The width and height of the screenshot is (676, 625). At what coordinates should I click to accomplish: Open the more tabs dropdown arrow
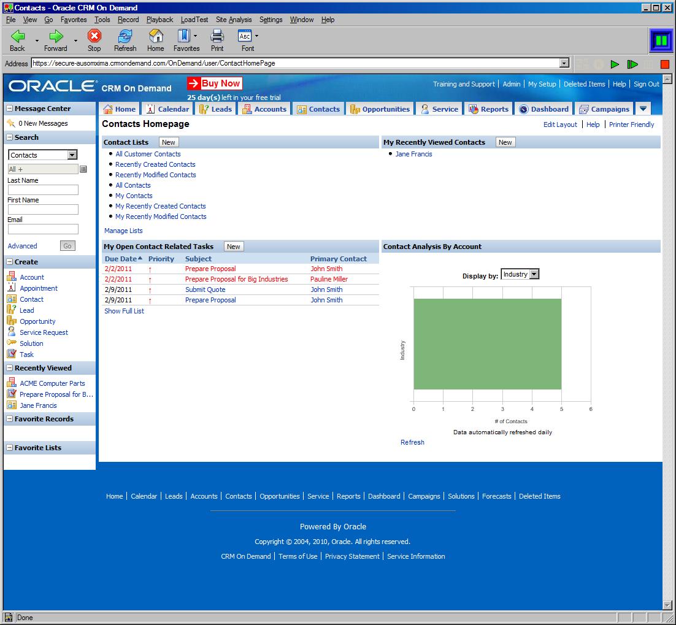[x=643, y=109]
